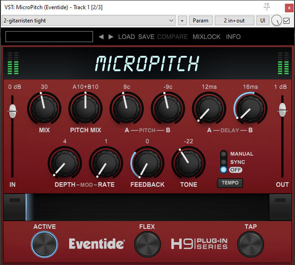Click the previous preset left arrow
Screen dimensions: 295x265
pos(102,37)
